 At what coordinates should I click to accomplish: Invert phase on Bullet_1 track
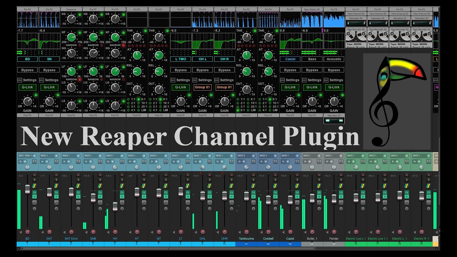(x=319, y=208)
